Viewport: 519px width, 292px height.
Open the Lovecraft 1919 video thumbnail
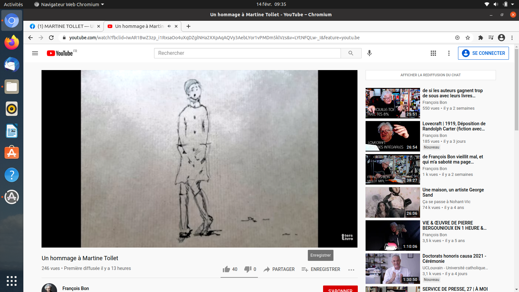[392, 136]
